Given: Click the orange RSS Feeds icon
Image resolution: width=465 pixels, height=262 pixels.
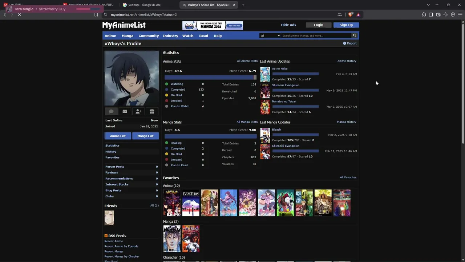Looking at the screenshot, I should tap(106, 236).
